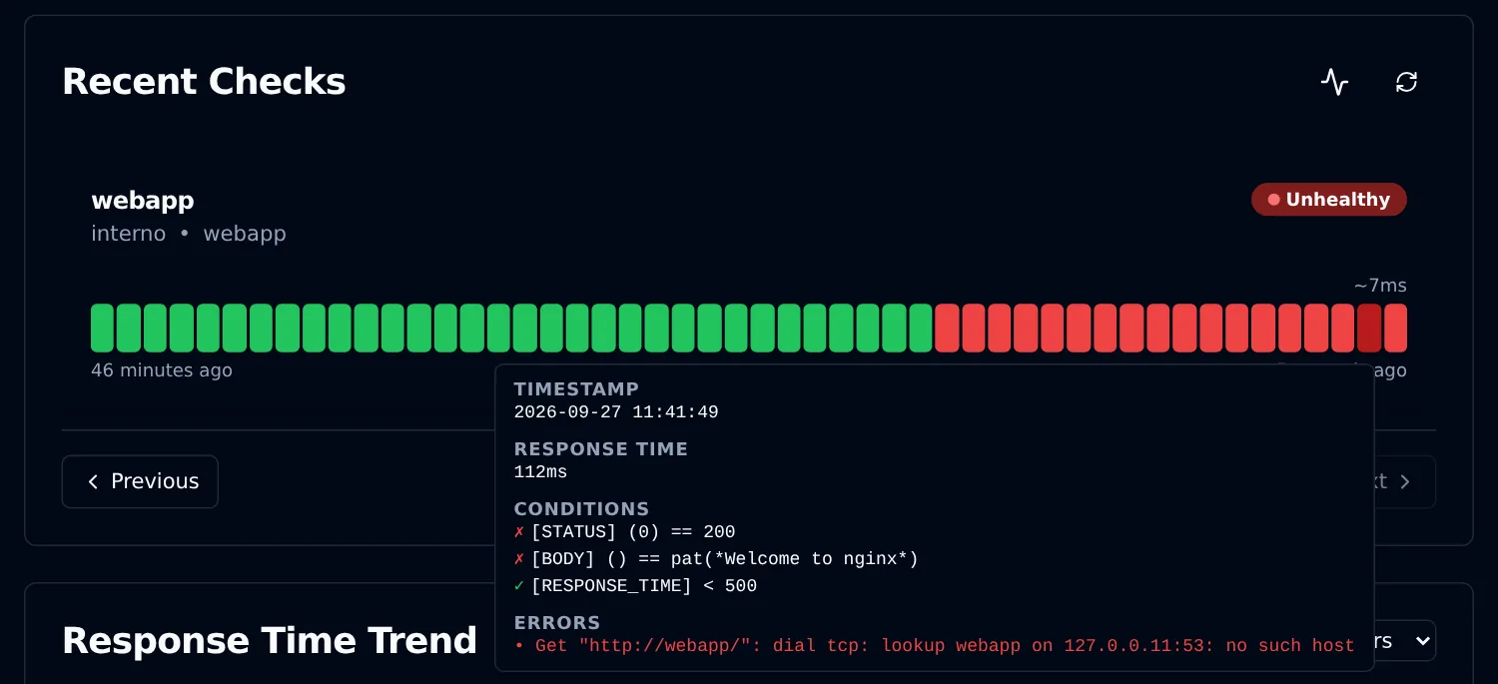
Task: Click the "interno • webapp" subtitle
Action: click(189, 234)
